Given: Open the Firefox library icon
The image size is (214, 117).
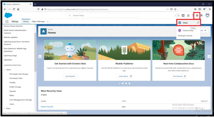Looking at the screenshot, I should click(x=195, y=9).
